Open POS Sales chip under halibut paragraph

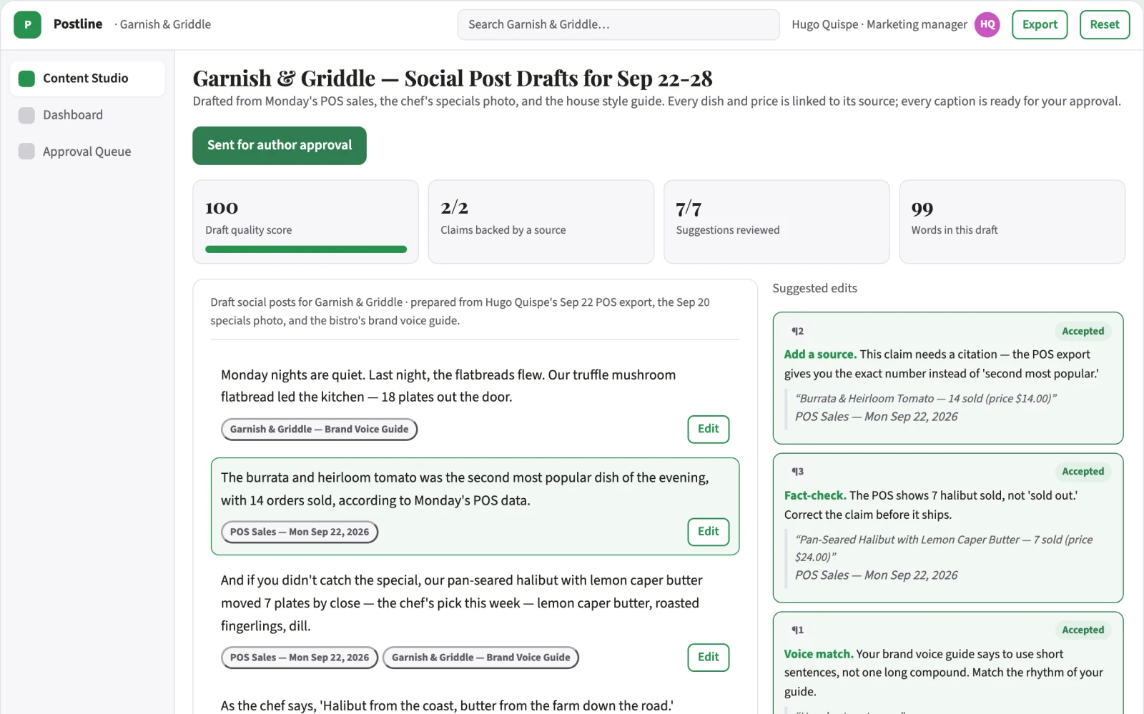point(300,658)
